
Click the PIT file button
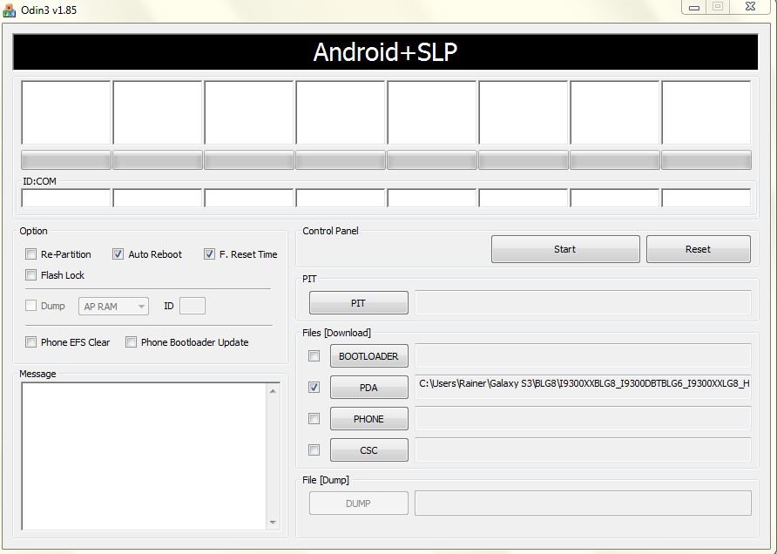coord(359,303)
